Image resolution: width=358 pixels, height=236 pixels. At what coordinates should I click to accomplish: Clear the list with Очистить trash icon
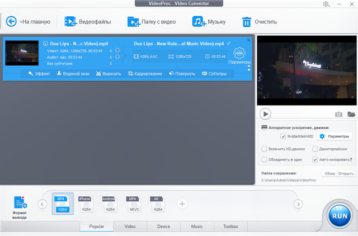(246, 22)
